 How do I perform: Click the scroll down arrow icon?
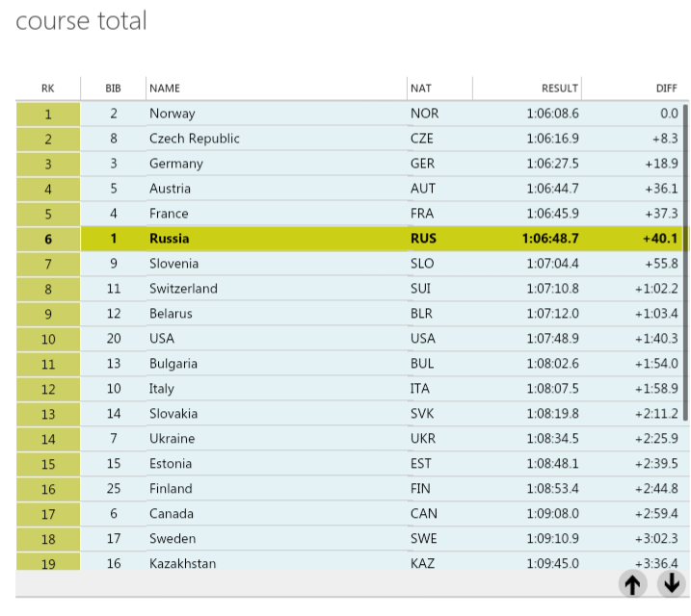coord(672,584)
